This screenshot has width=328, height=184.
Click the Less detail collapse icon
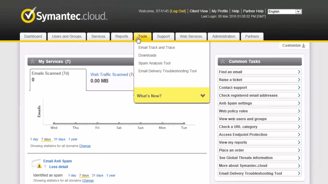(x=45, y=167)
